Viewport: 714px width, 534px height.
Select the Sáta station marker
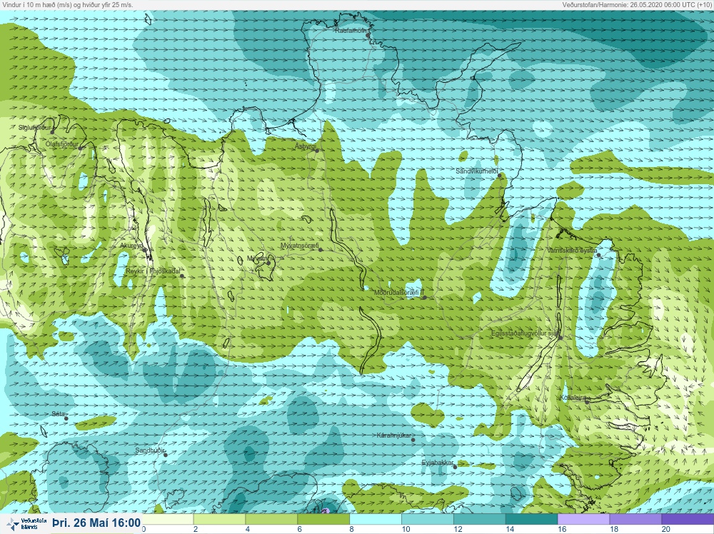pyautogui.click(x=66, y=418)
